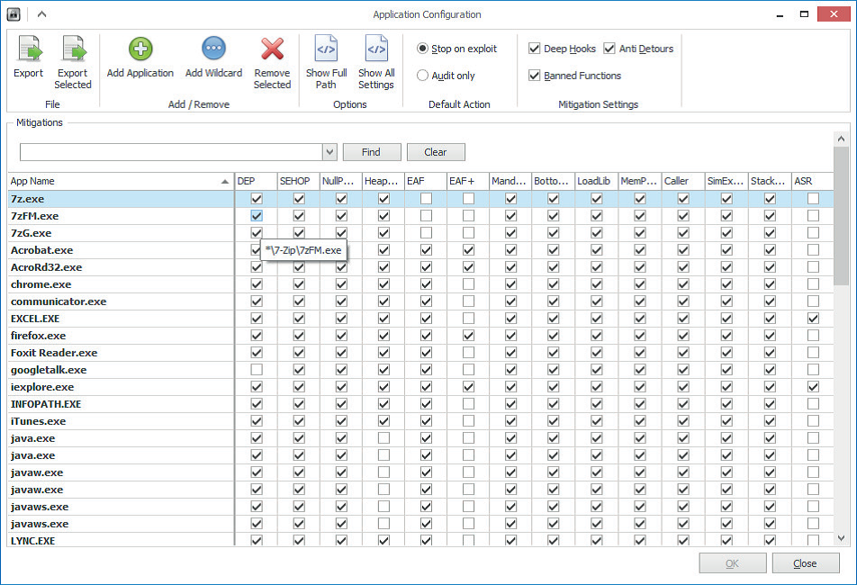Uncheck DEP for 7z.exe
The image size is (857, 585).
click(x=257, y=199)
